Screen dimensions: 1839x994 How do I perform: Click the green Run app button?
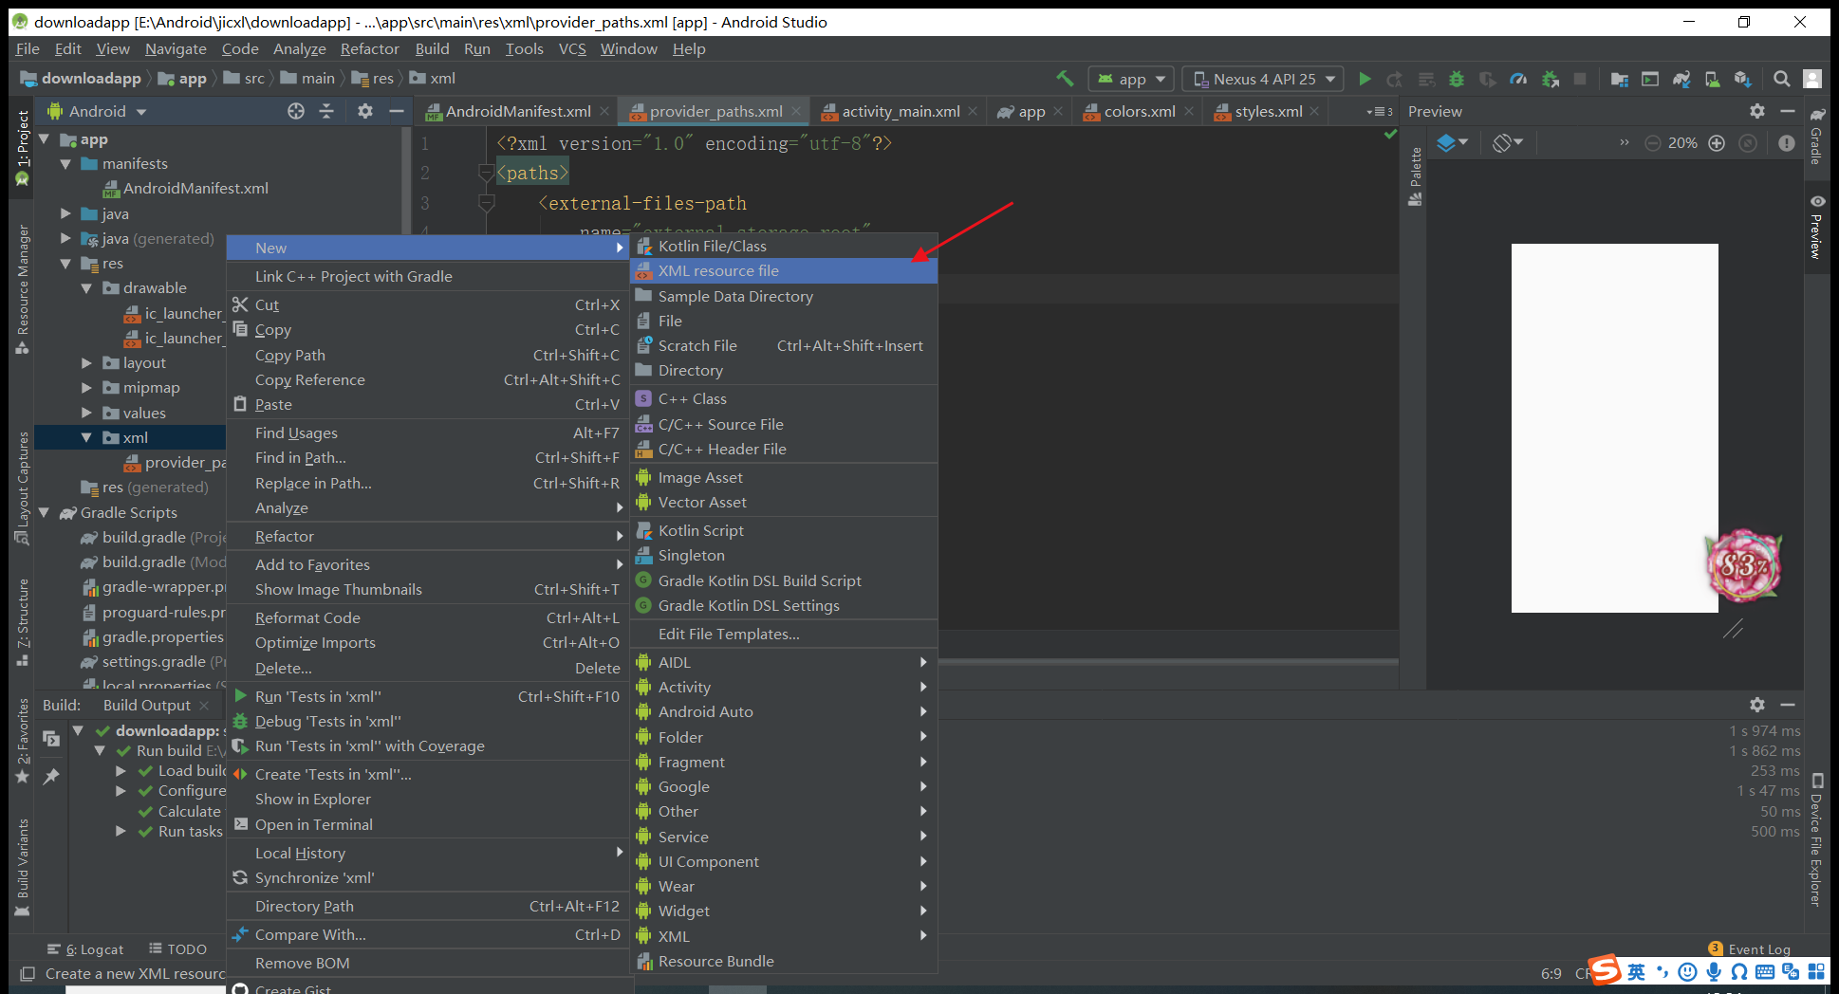tap(1365, 79)
